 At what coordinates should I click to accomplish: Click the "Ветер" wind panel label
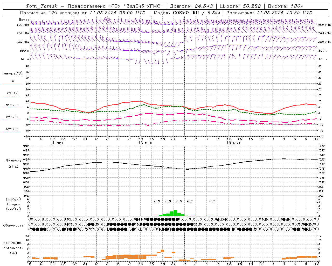click(24, 20)
